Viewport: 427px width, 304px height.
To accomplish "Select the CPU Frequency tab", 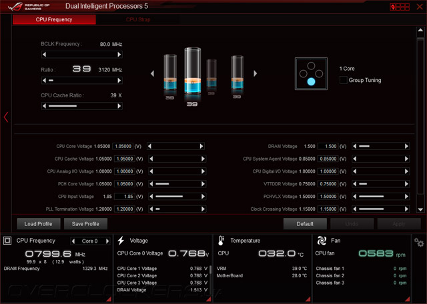I will pos(54,19).
